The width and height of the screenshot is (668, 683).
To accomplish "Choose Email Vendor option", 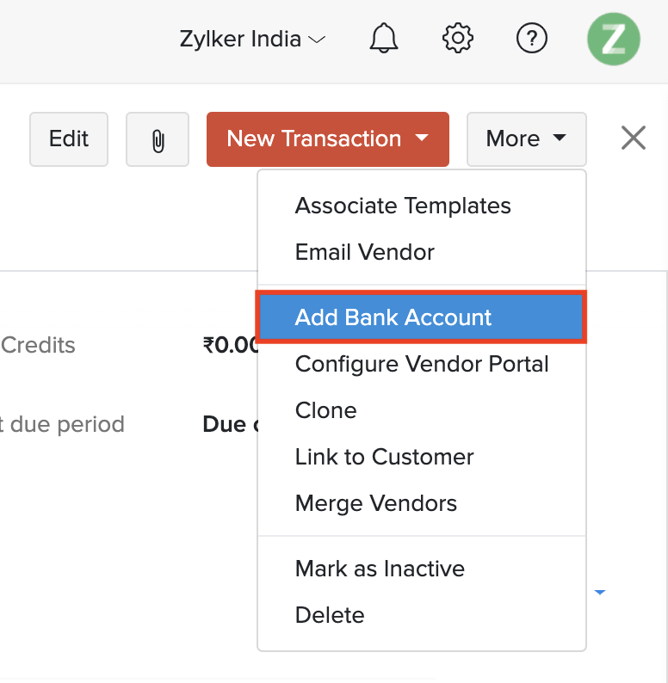I will 364,253.
